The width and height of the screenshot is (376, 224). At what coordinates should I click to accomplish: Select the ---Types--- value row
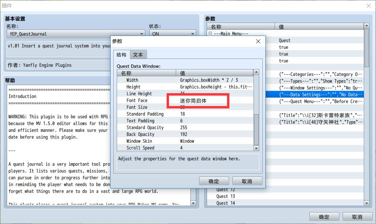click(x=321, y=81)
